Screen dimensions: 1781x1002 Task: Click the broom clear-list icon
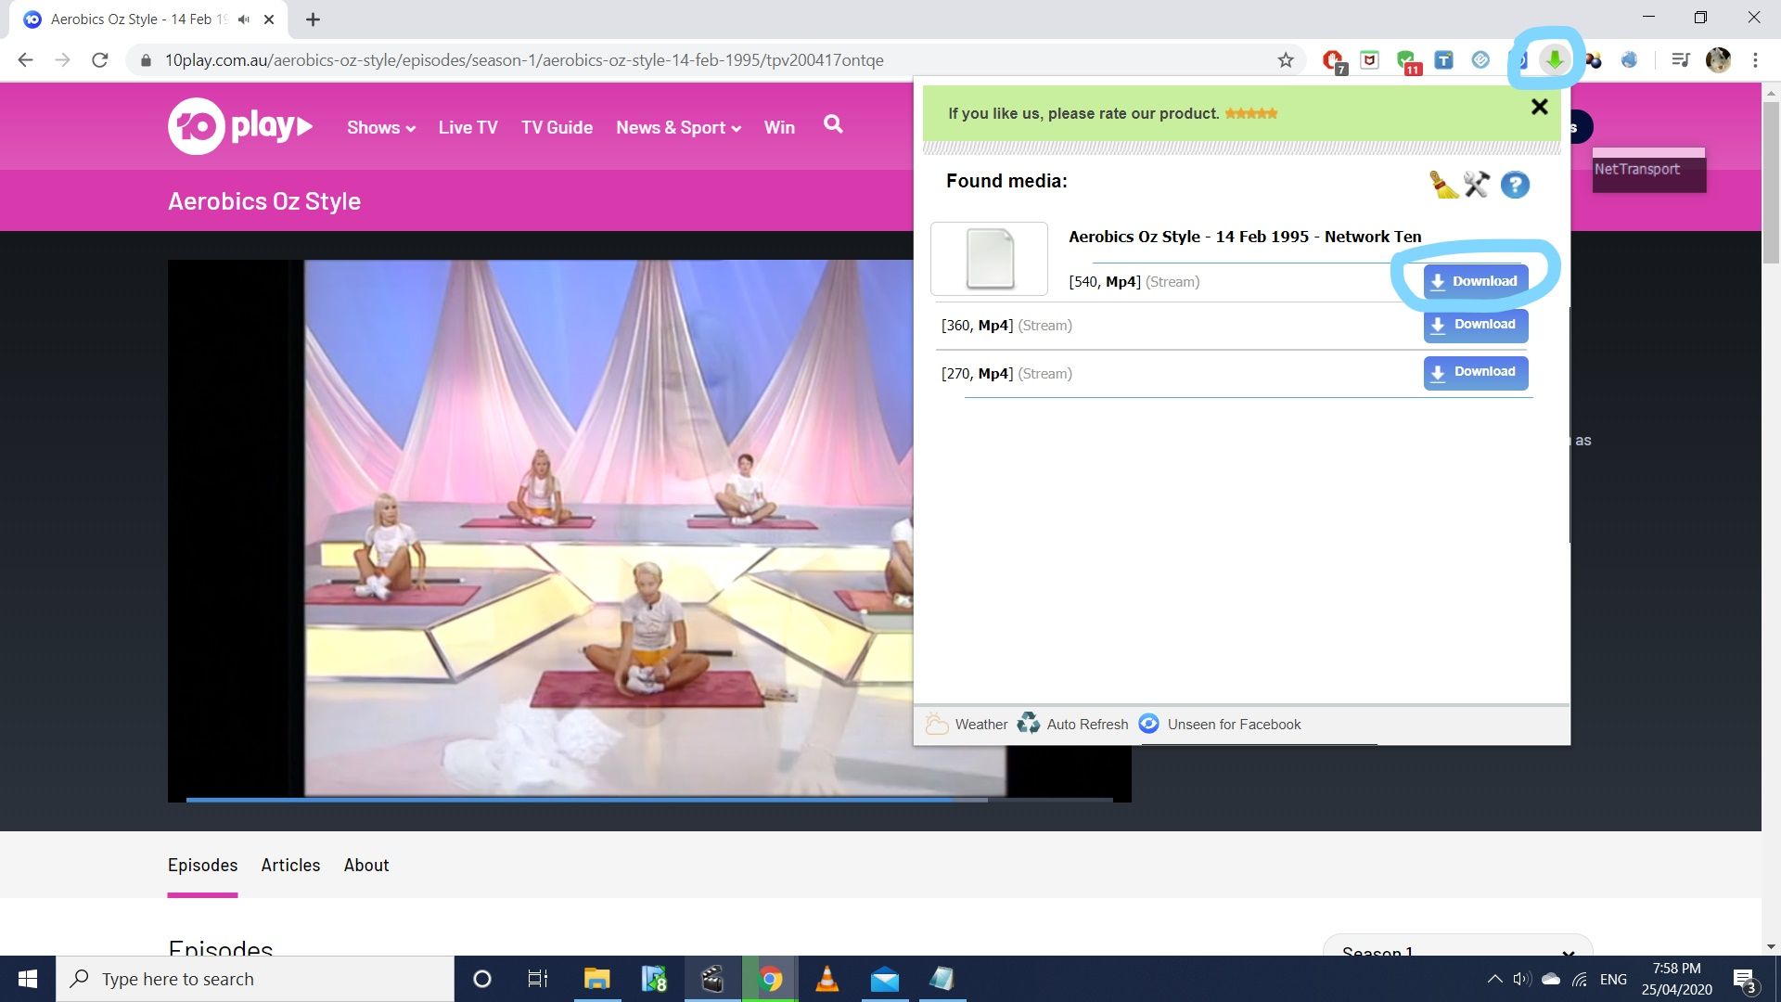[x=1443, y=185]
